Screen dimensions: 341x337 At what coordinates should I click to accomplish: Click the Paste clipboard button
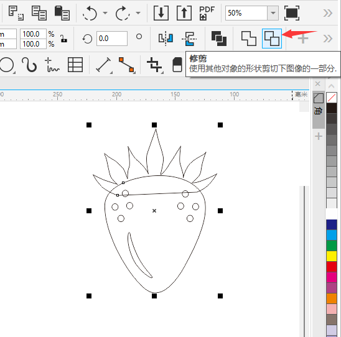click(x=62, y=13)
